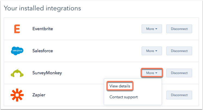The height and width of the screenshot is (110, 203).
Task: Disconnect the Salesforce integration
Action: (179, 51)
